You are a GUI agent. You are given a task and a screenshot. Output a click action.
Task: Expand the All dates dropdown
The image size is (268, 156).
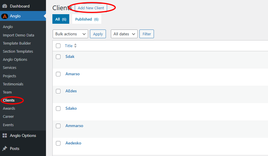(x=124, y=34)
